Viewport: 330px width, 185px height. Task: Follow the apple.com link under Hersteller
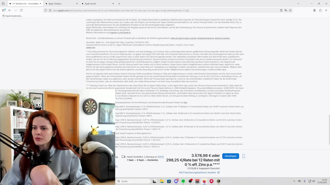[x=91, y=48]
